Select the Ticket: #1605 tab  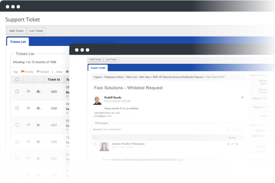pos(98,68)
